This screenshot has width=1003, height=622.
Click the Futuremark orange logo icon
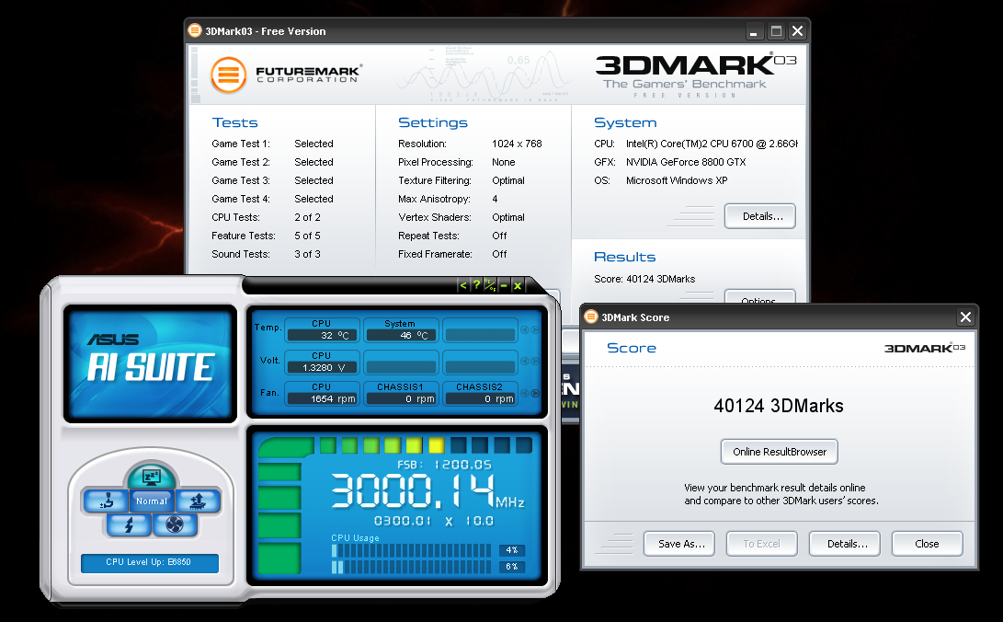click(x=228, y=75)
